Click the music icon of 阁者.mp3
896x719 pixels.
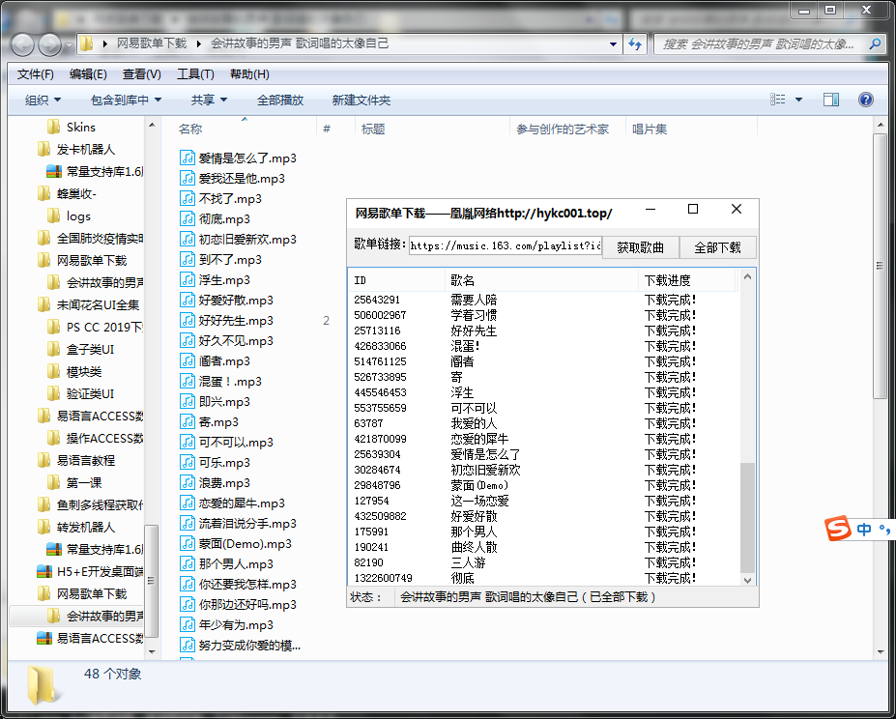tap(188, 360)
